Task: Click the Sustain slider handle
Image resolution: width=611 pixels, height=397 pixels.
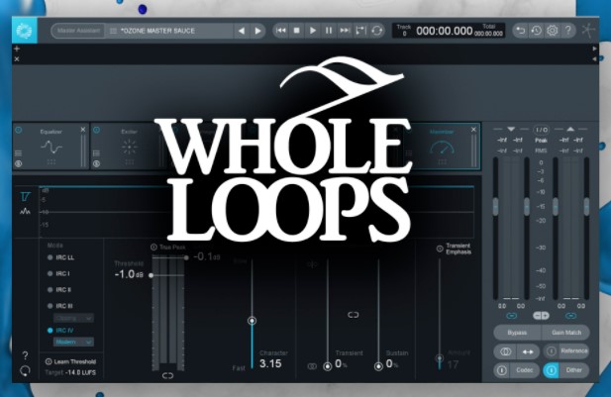Action: pos(378,366)
